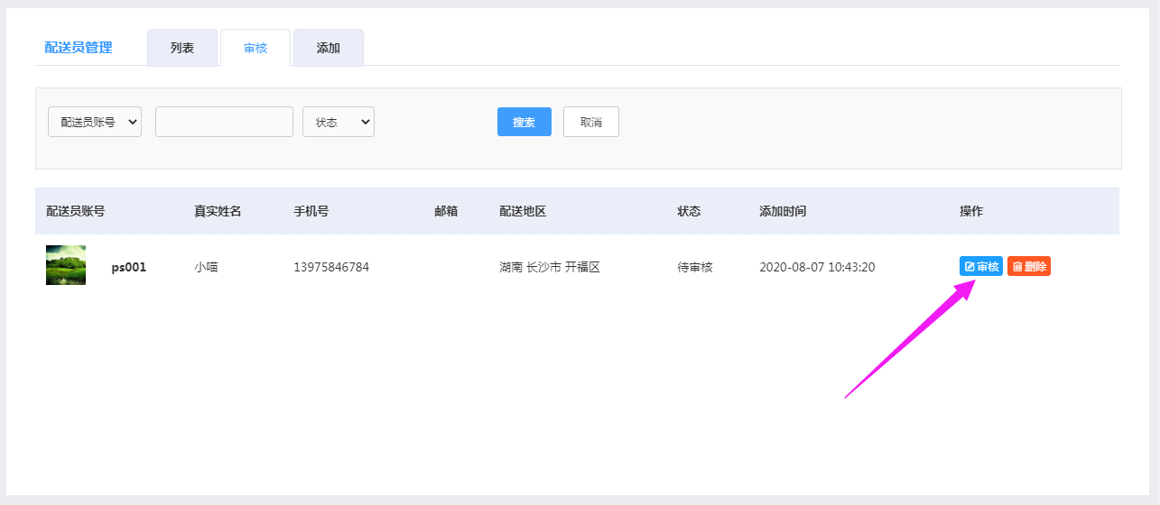The width and height of the screenshot is (1160, 505).
Task: Click the ps001 courier avatar thumbnail
Action: pos(66,266)
